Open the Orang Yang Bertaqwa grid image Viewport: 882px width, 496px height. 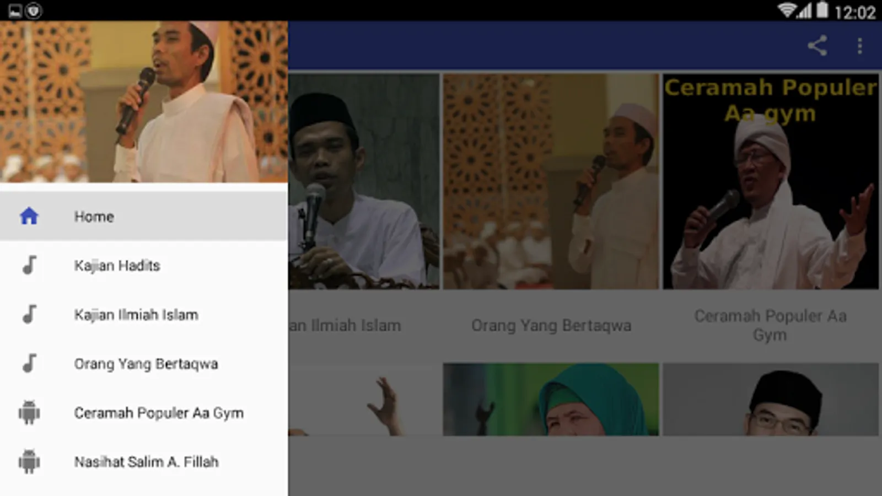tap(551, 182)
